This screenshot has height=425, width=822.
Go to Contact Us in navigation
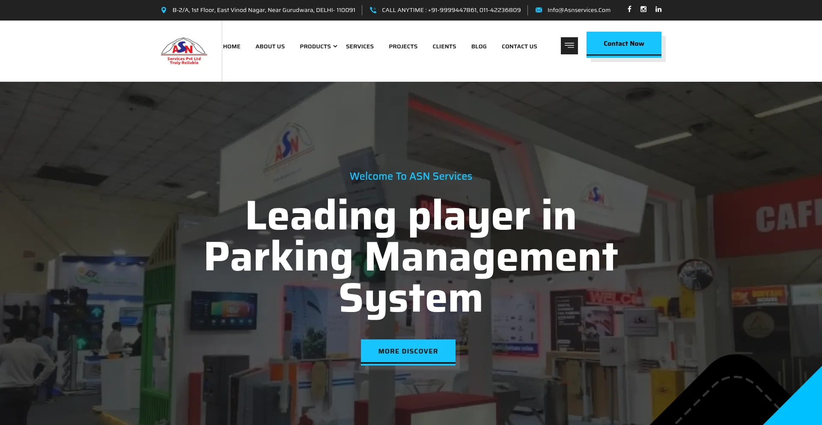[519, 46]
